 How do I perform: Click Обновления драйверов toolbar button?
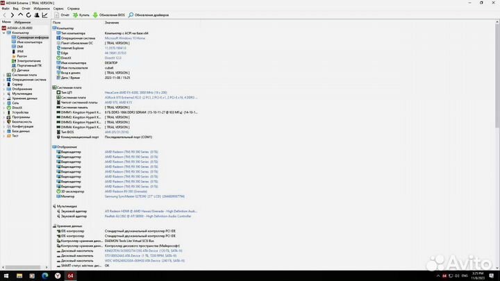[x=149, y=15]
